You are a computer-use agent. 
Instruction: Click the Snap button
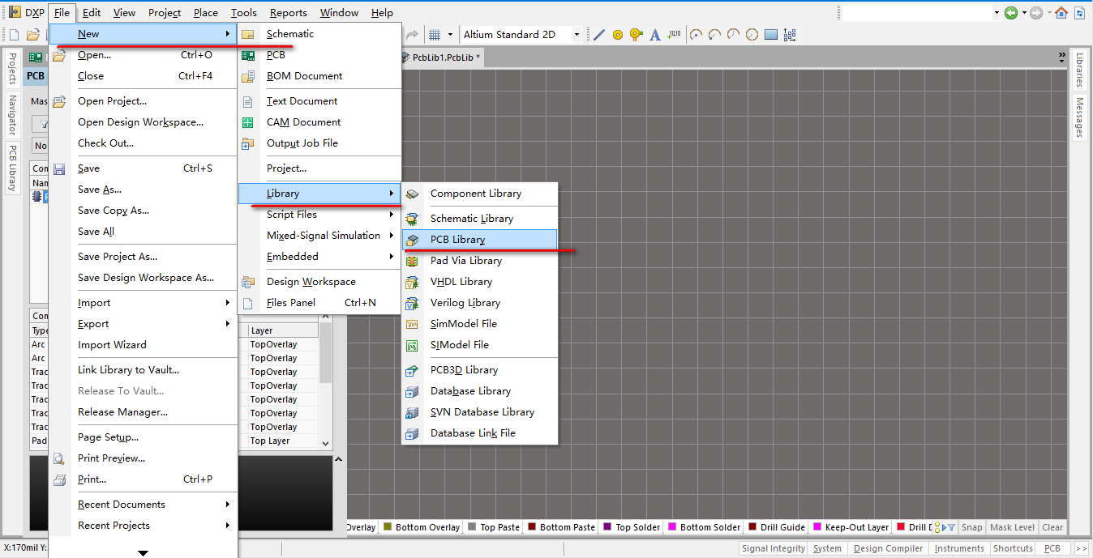(x=971, y=527)
